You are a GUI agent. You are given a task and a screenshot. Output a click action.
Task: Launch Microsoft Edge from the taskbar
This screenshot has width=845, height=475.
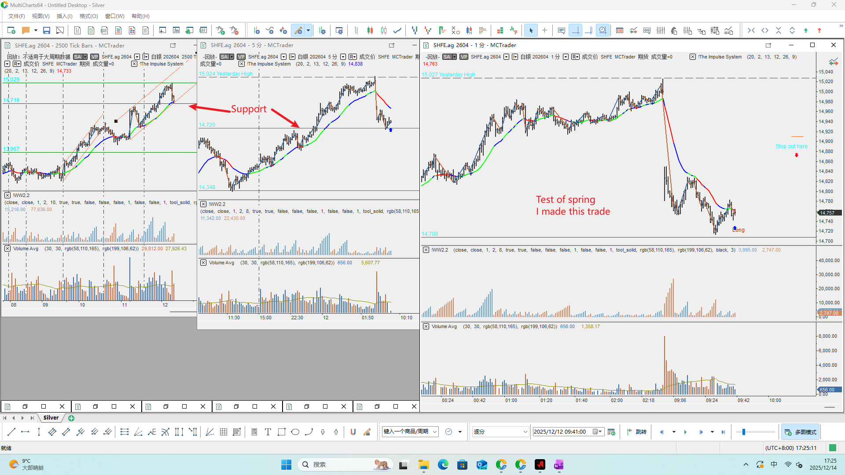[x=443, y=464]
